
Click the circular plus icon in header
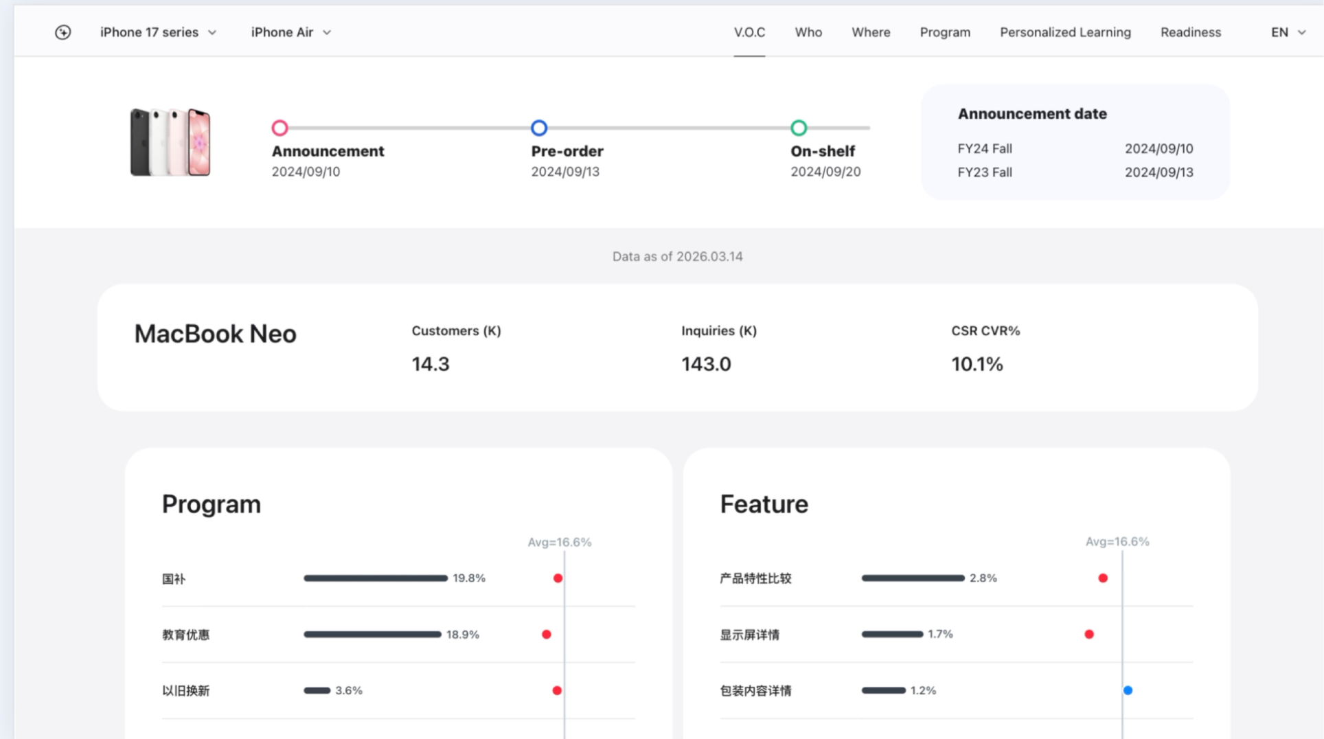click(62, 32)
